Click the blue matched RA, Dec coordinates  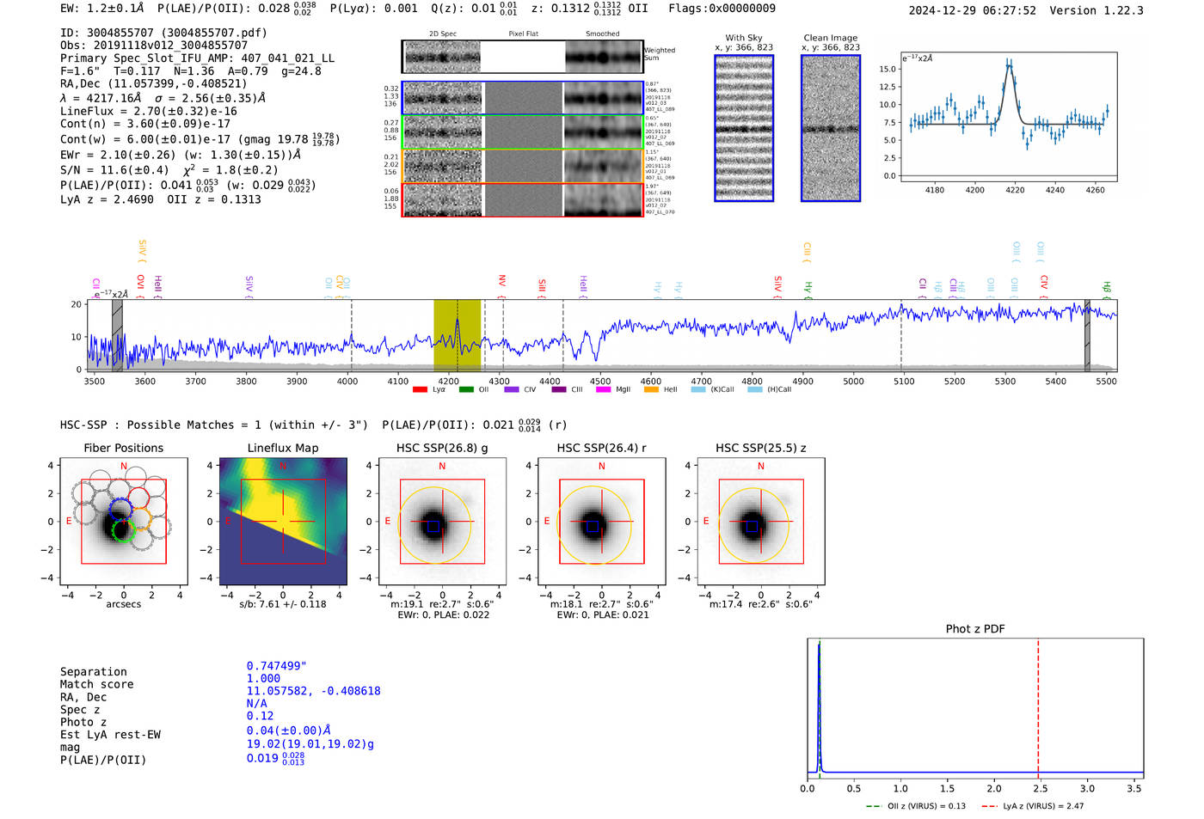coord(313,691)
